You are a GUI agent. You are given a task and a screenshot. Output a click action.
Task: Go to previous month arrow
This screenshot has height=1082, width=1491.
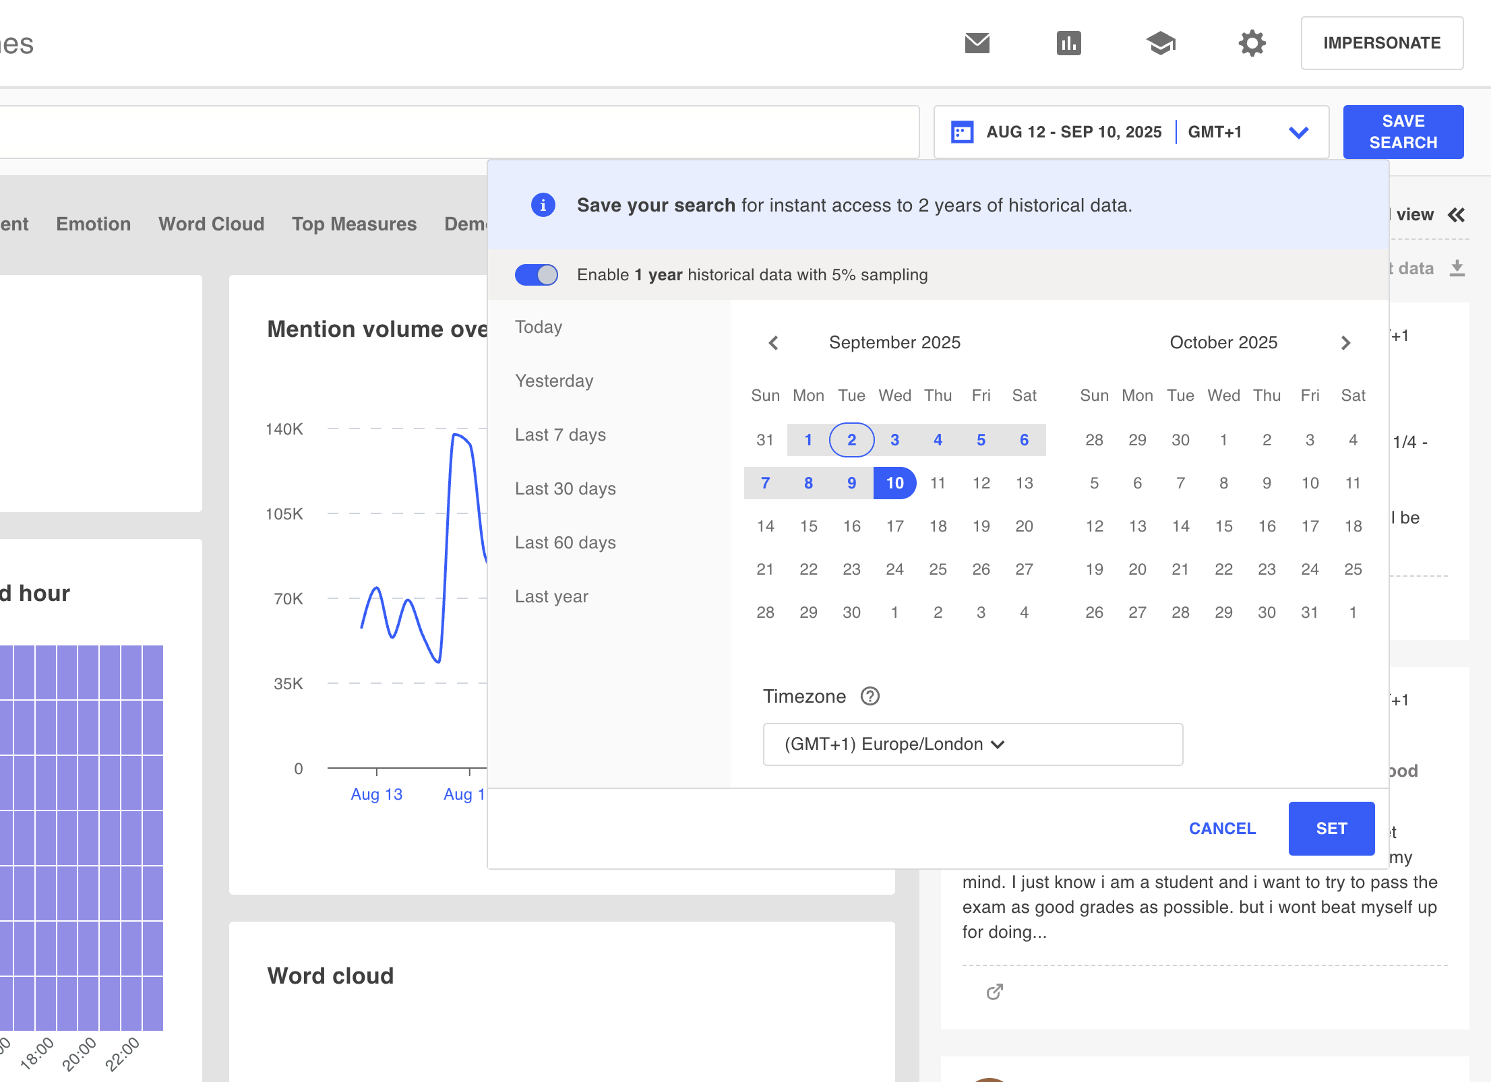[773, 343]
